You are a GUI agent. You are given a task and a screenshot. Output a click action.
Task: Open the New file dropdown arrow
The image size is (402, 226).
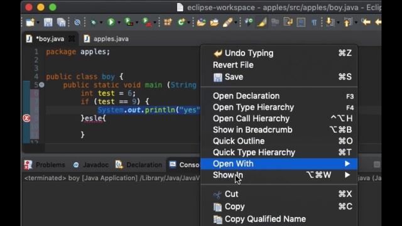38,23
